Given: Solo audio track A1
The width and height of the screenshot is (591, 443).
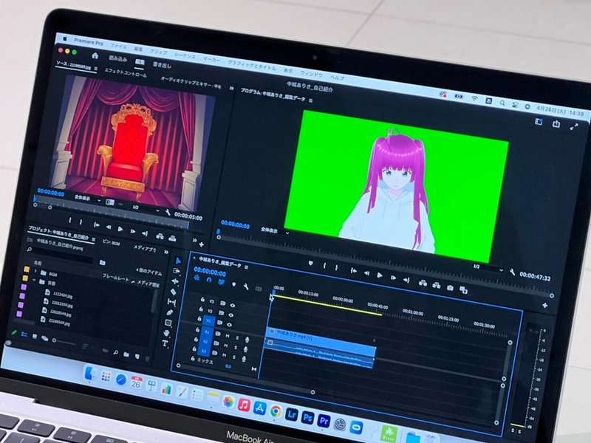Looking at the screenshot, I should (237, 337).
